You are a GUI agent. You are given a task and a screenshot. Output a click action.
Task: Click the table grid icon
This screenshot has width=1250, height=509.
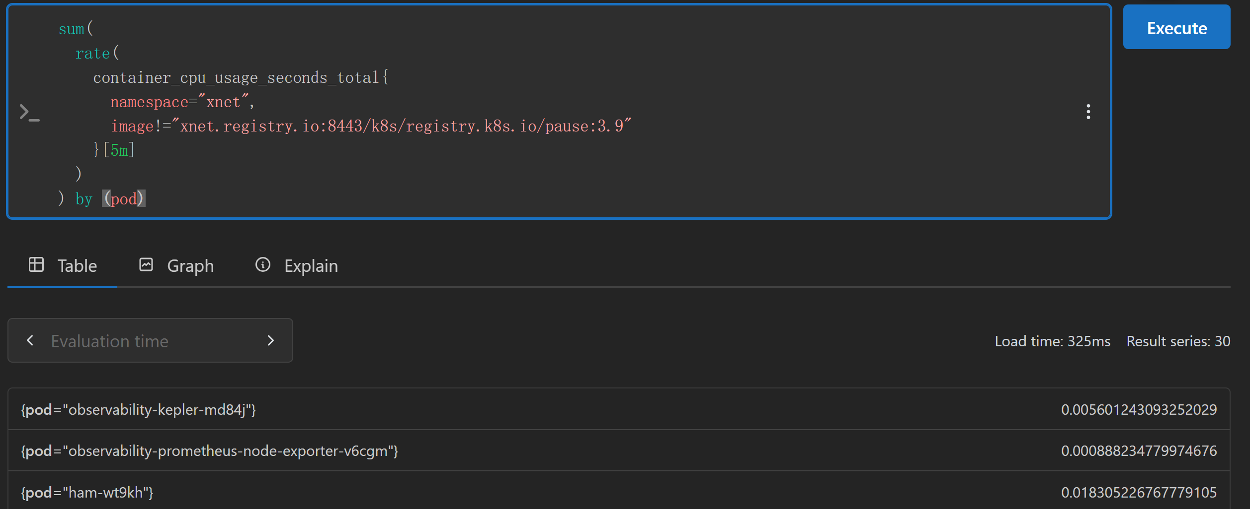point(36,264)
